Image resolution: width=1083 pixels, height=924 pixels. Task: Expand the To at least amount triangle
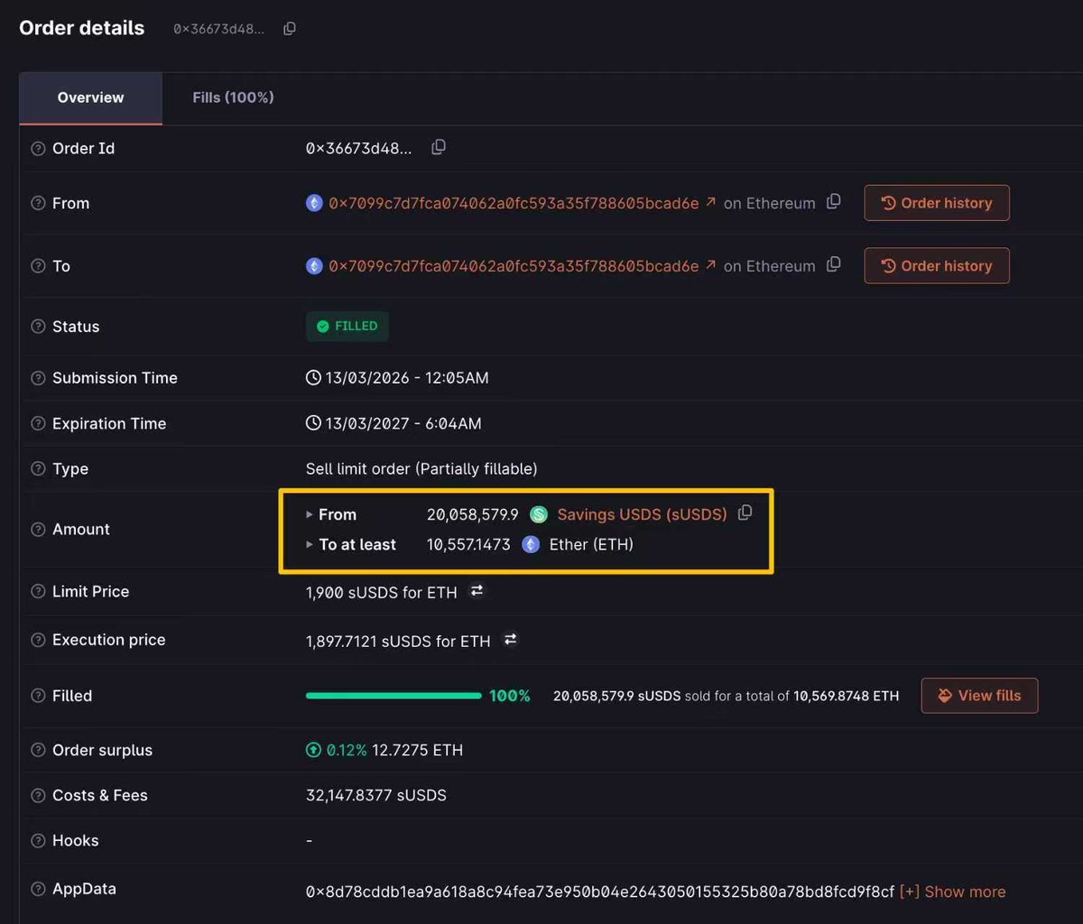(310, 545)
